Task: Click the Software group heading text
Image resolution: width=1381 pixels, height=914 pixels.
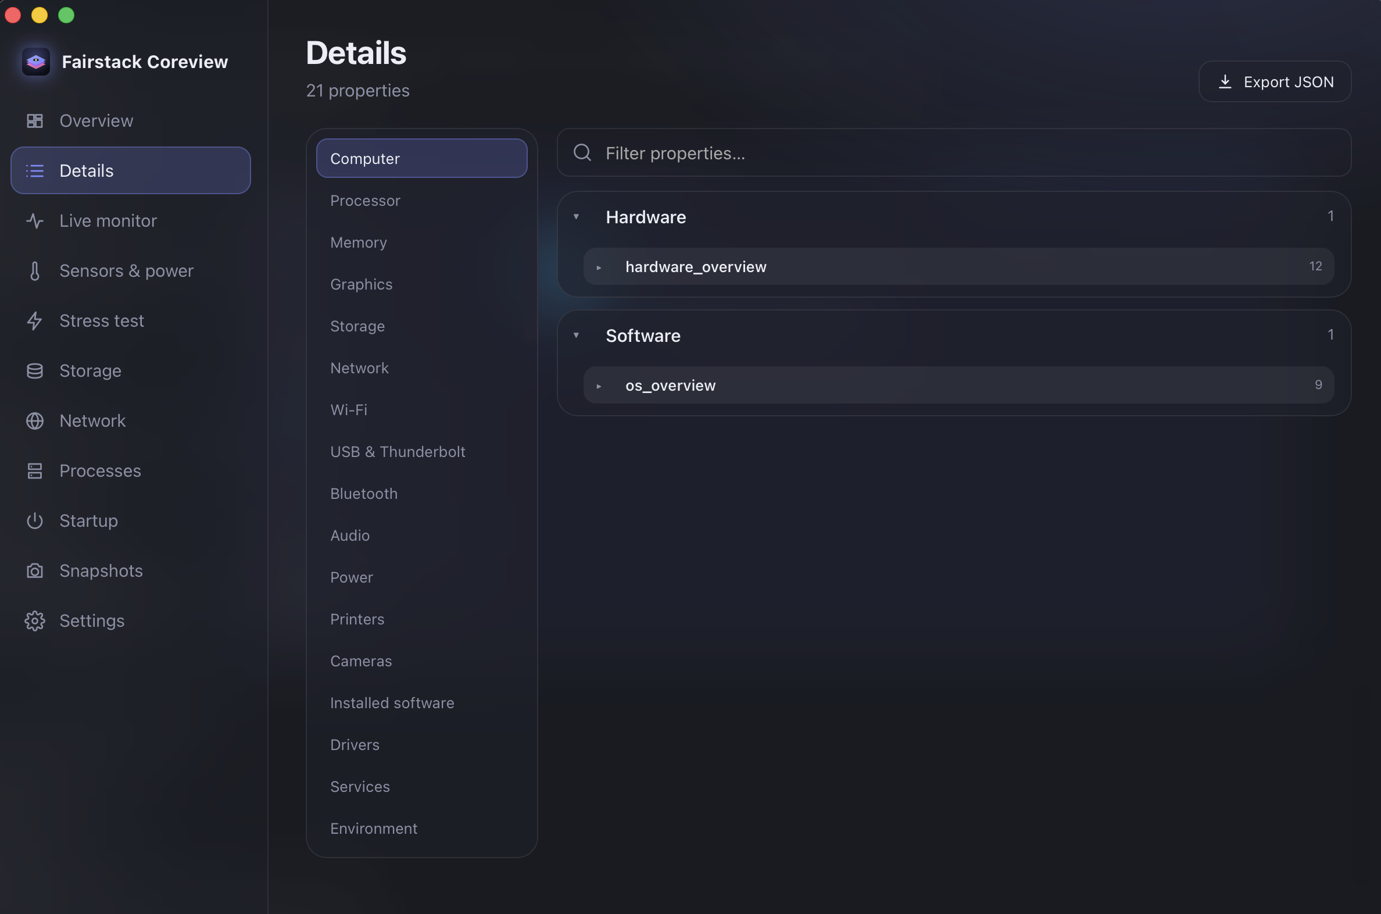Action: (643, 335)
